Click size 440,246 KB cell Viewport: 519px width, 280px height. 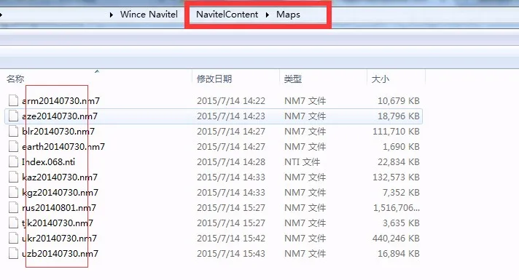tap(397, 238)
